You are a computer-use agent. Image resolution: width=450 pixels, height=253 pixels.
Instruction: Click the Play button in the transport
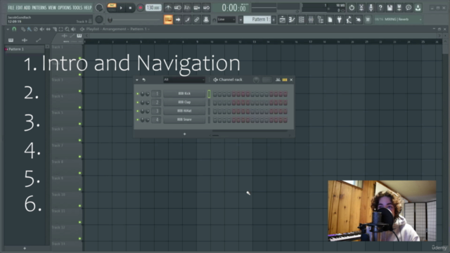tap(121, 8)
